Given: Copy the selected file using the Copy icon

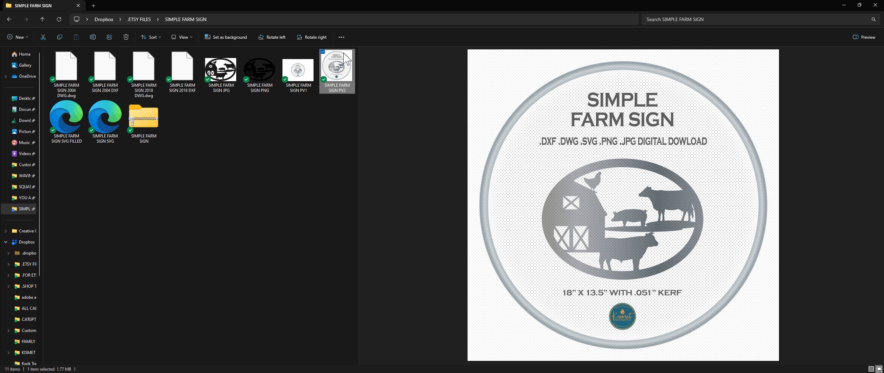Looking at the screenshot, I should coord(59,37).
